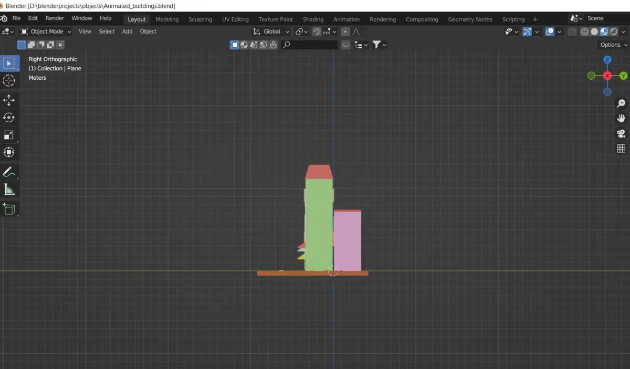Open the Window menu

pyautogui.click(x=81, y=18)
